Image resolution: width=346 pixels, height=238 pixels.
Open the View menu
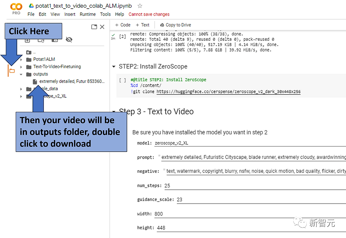click(x=55, y=14)
